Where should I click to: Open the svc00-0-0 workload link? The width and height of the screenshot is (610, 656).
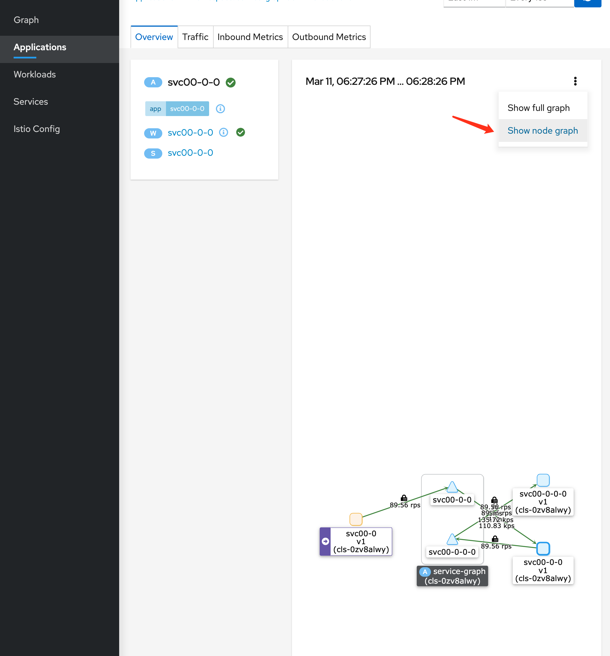tap(190, 133)
